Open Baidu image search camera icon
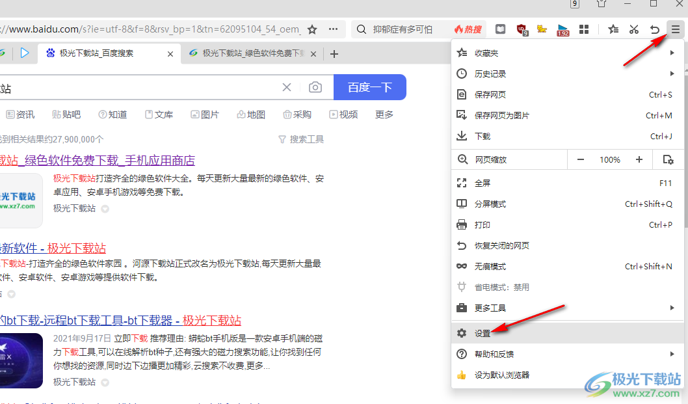The height and width of the screenshot is (404, 688). (315, 87)
